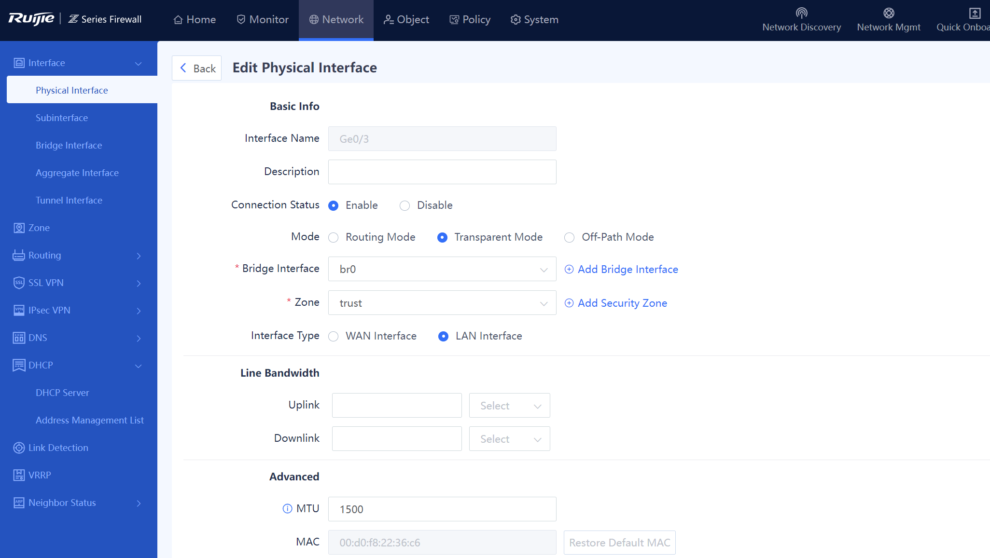Open the Uplink unit Select dropdown
The height and width of the screenshot is (558, 990).
point(510,405)
